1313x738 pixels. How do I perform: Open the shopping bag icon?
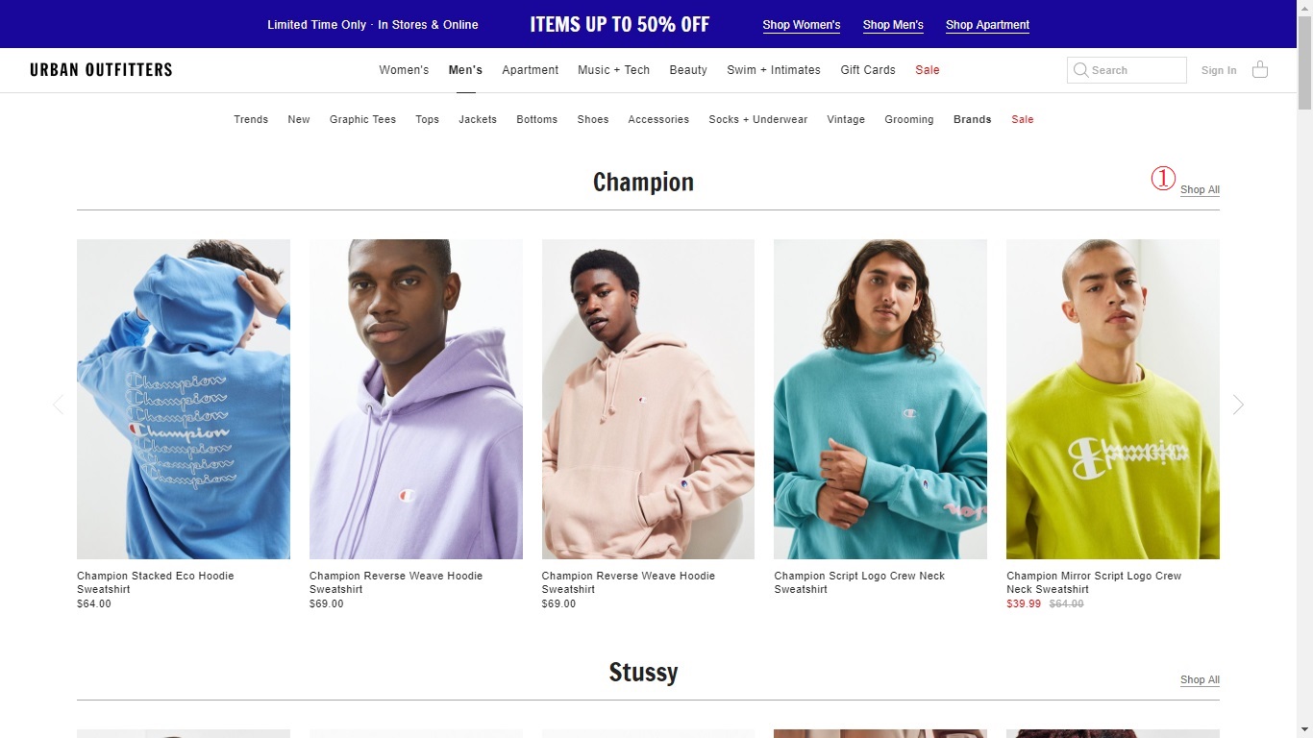(x=1260, y=69)
